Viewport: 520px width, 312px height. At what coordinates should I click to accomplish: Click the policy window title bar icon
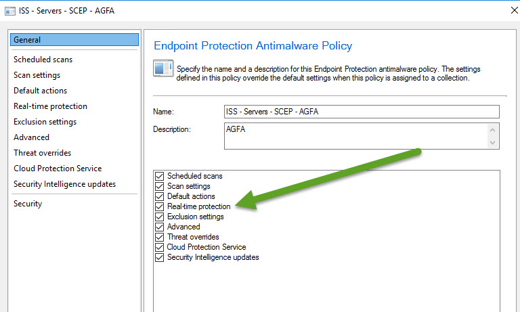click(10, 11)
